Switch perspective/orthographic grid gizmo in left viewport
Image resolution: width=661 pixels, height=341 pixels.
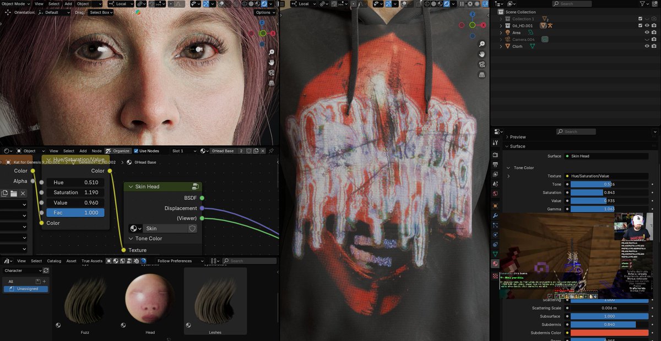coord(272,83)
